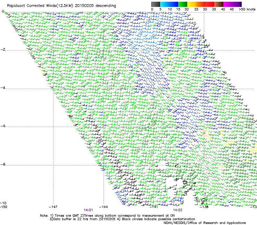Click the '14:01' time label
The width and height of the screenshot is (257, 225).
point(88,210)
